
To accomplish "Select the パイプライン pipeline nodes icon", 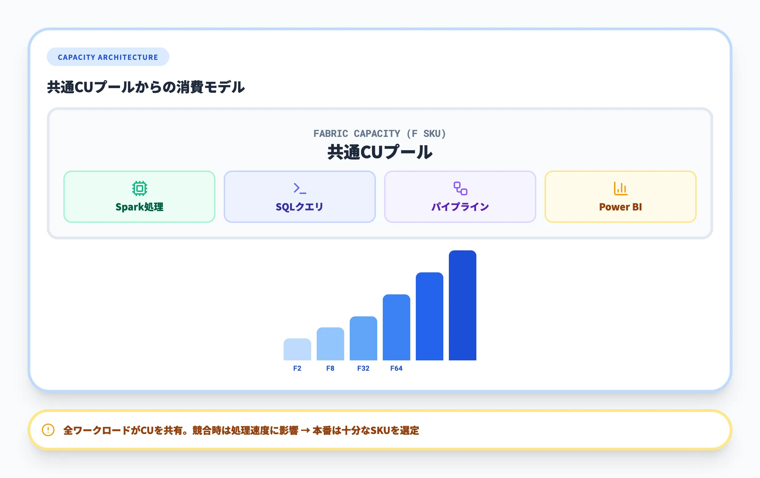I will (460, 188).
